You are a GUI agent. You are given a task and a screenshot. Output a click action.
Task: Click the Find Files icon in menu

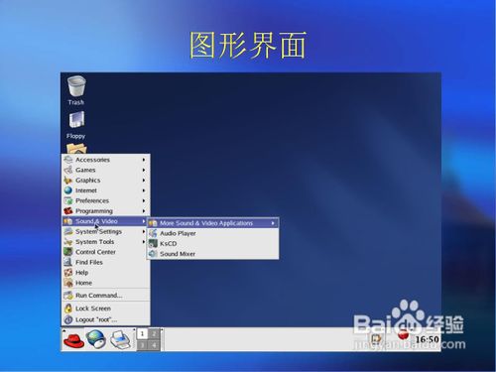coord(68,262)
